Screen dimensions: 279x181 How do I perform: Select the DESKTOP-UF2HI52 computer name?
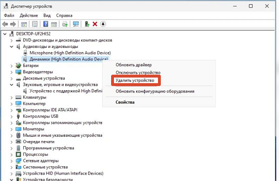point(33,34)
